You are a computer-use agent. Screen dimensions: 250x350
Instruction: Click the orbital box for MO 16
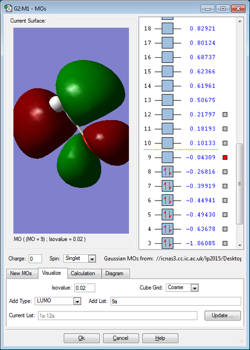coord(167,57)
